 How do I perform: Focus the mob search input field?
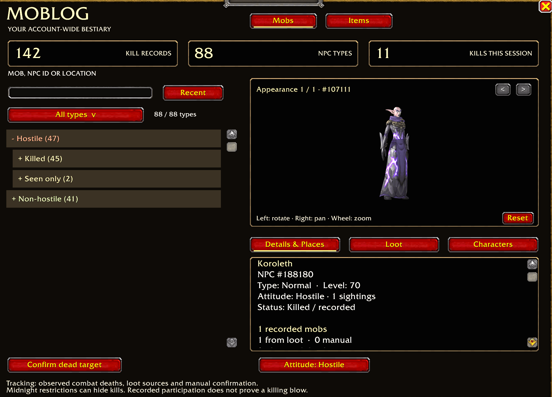click(80, 92)
